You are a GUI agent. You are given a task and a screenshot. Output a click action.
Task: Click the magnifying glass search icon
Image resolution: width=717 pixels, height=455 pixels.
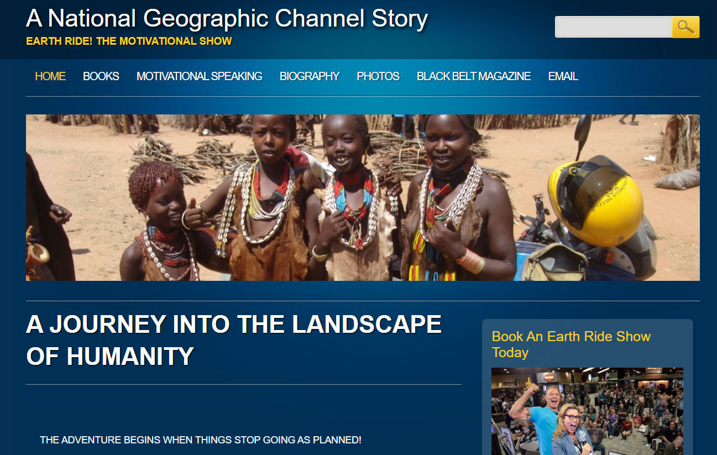(x=685, y=27)
